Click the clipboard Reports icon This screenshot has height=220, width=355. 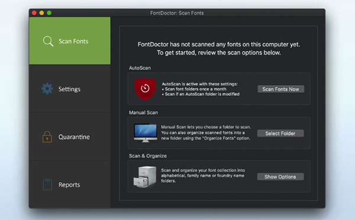click(x=47, y=185)
